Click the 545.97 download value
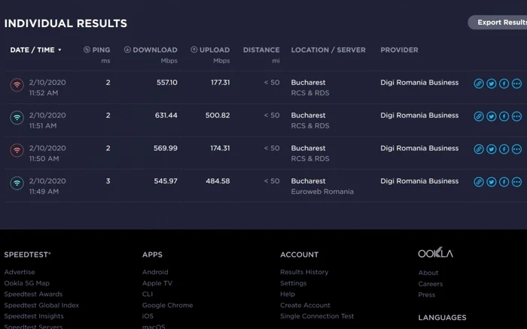This screenshot has width=527, height=329. [x=166, y=181]
